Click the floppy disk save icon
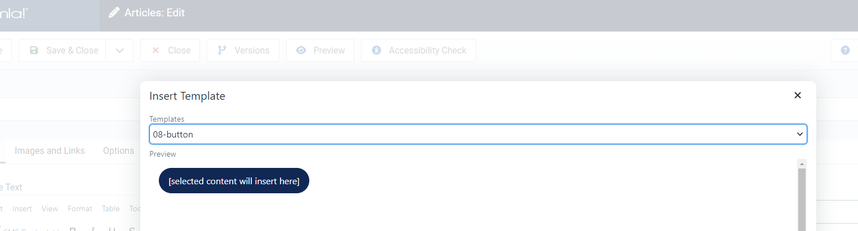 click(34, 50)
